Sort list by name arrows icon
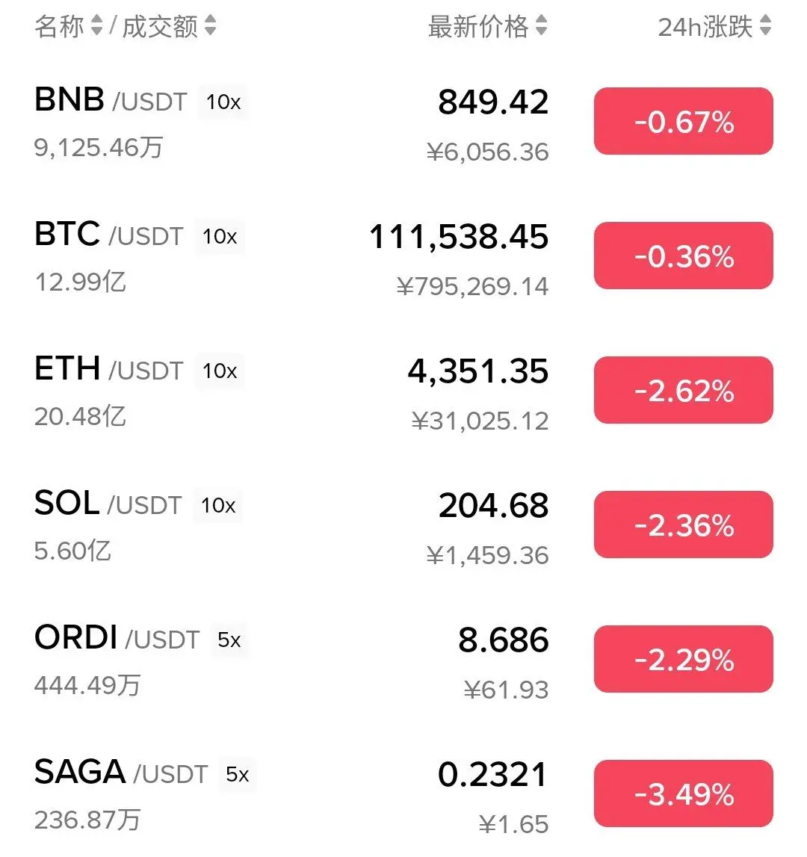 96,25
